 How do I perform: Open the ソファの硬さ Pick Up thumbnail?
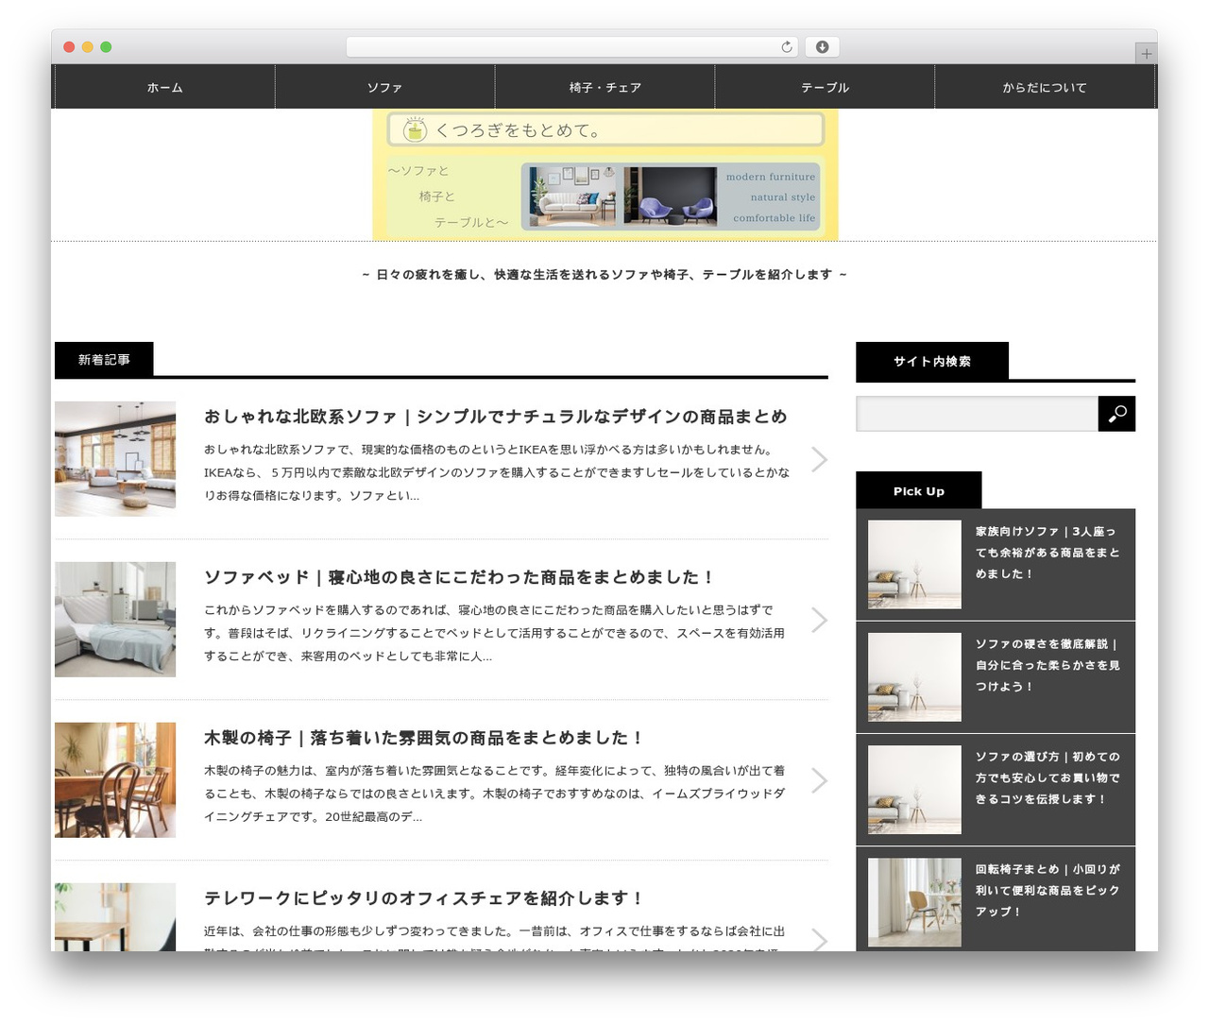tap(914, 677)
